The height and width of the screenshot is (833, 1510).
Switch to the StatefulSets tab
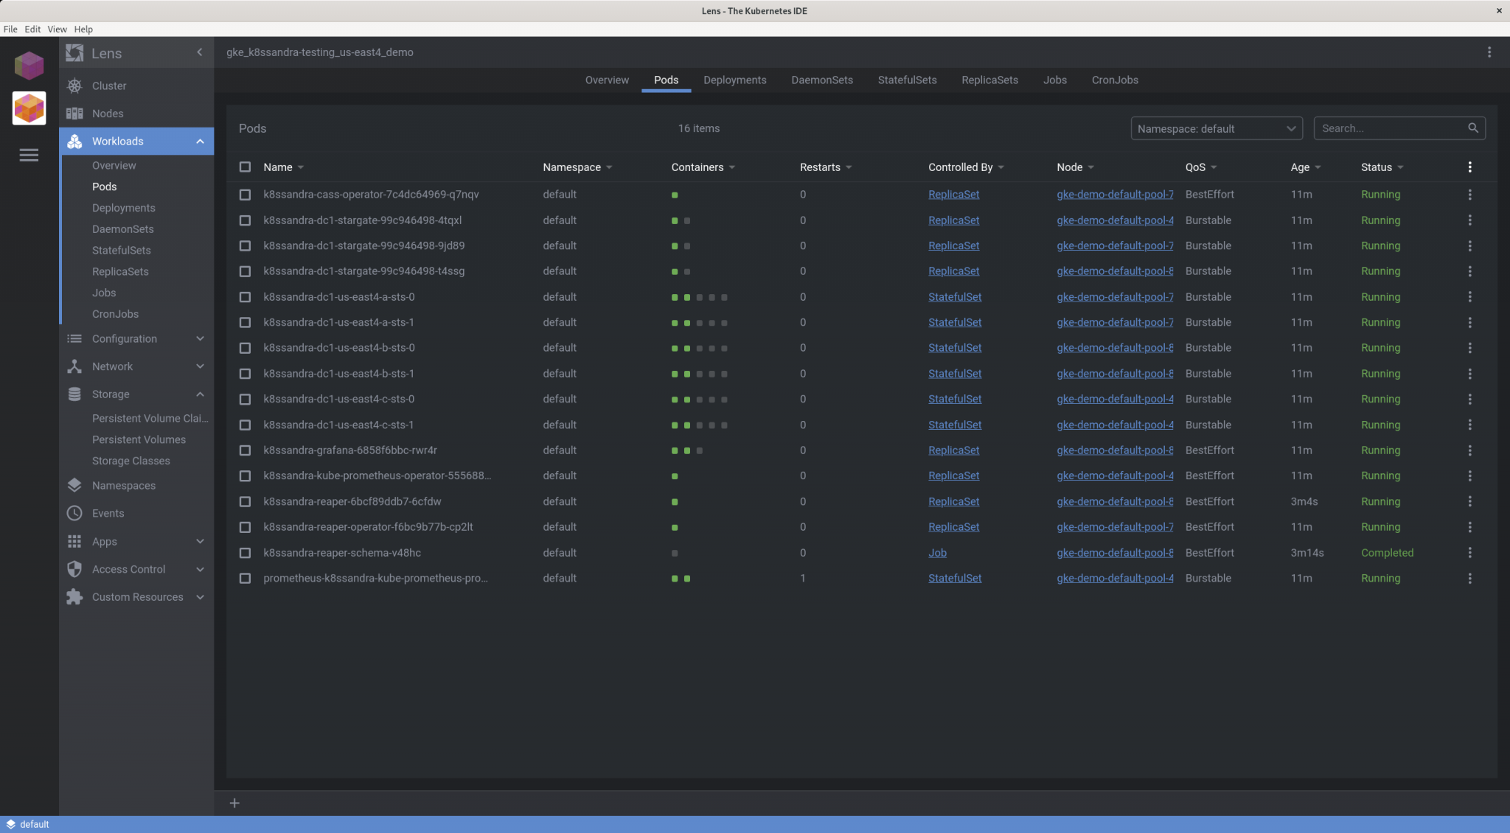pos(907,80)
